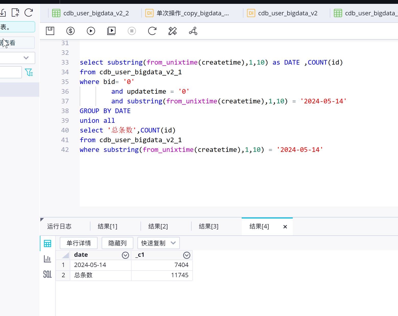Click line number 33 in the editor
Screen dimensions: 398x316
click(65, 62)
